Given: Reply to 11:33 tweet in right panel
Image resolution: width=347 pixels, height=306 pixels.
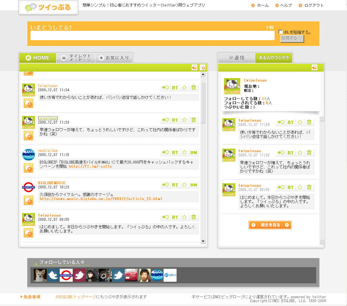Looking at the screenshot, I should pyautogui.click(x=281, y=153).
